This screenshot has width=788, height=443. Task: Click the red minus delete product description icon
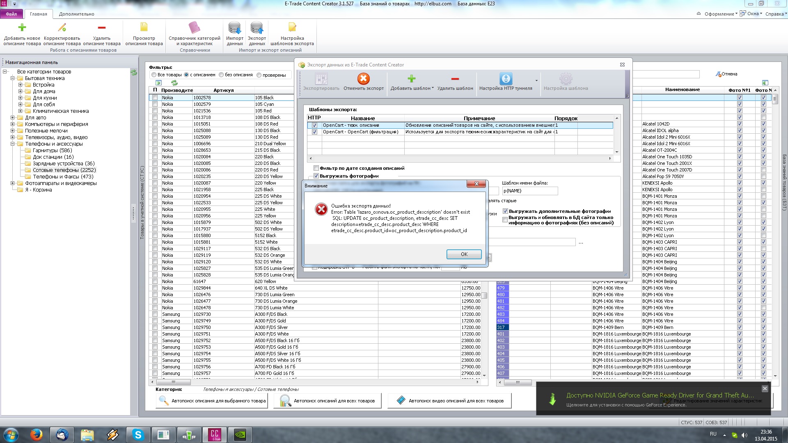coord(102,27)
